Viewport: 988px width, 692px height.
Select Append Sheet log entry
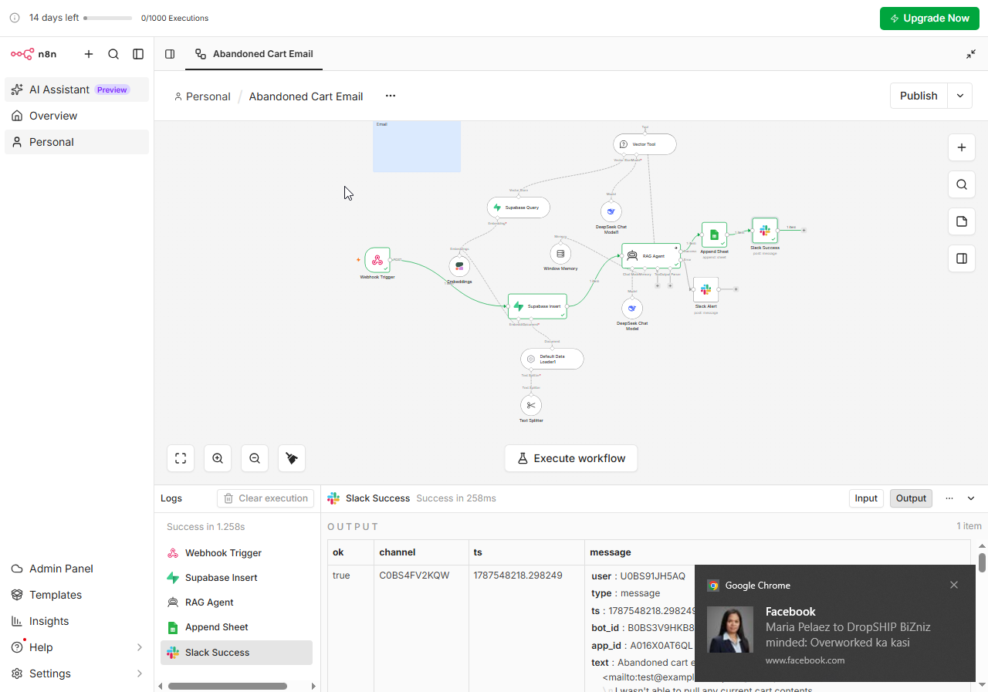[236, 627]
